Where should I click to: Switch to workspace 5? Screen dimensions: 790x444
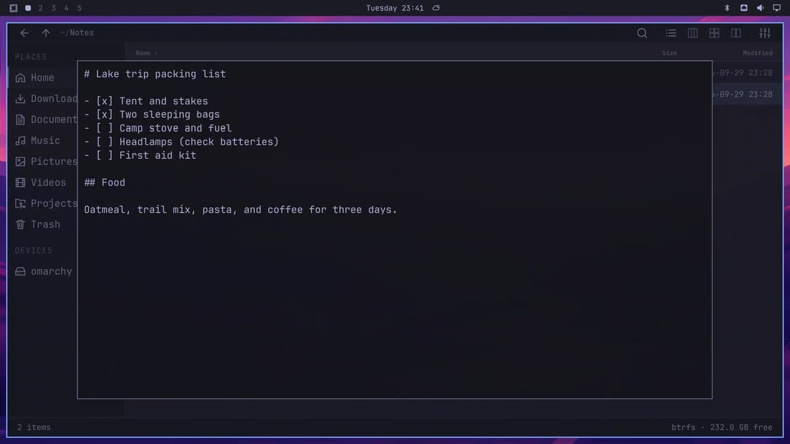point(80,8)
